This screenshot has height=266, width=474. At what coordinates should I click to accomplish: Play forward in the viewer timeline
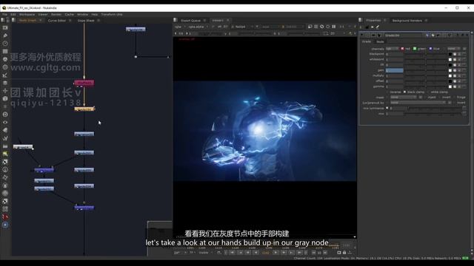(276, 253)
